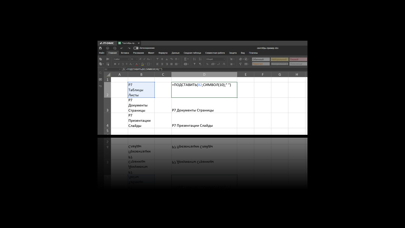405x228 pixels.
Task: Align text center
Action: (x=162, y=64)
